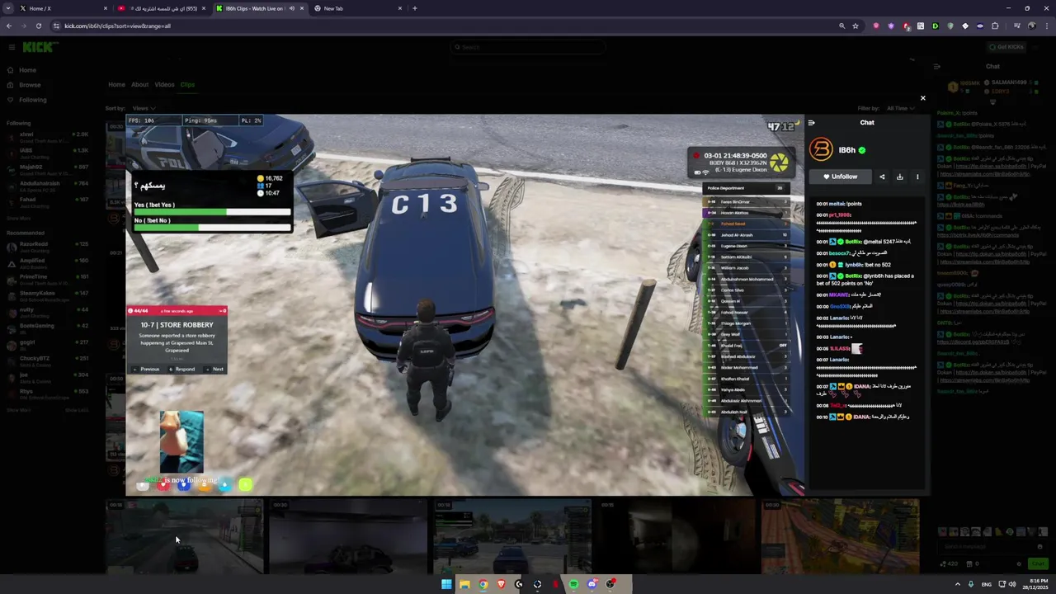The height and width of the screenshot is (594, 1056).
Task: Open the browser profile avatar
Action: click(x=1031, y=26)
